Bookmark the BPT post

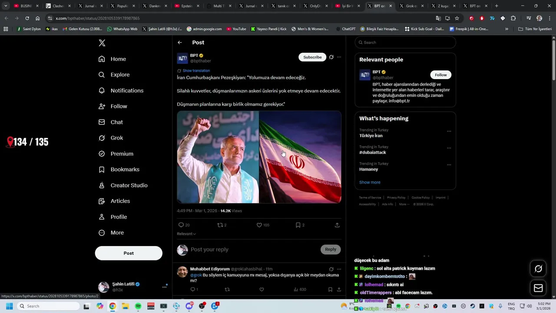pyautogui.click(x=298, y=225)
